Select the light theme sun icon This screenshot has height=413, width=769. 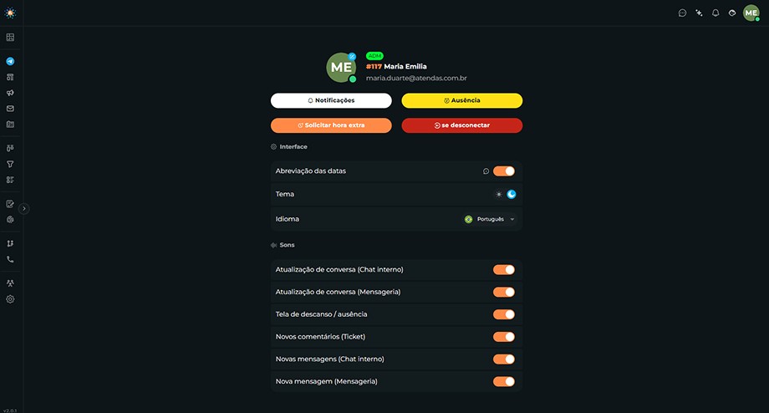click(x=499, y=194)
